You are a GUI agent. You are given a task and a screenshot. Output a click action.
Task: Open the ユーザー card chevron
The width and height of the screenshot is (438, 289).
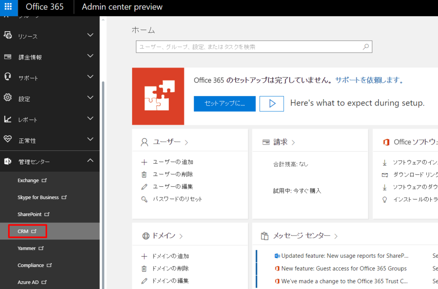(x=186, y=143)
